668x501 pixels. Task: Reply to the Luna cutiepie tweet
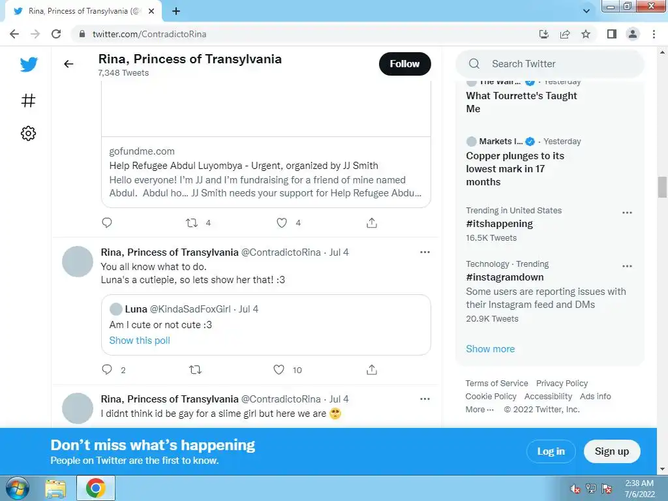107,370
